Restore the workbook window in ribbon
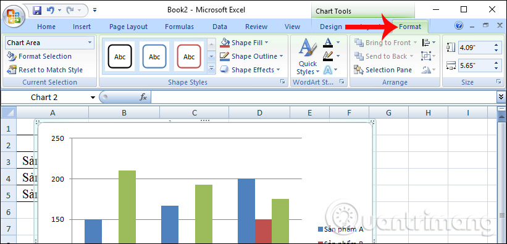The image size is (507, 244). [485, 25]
